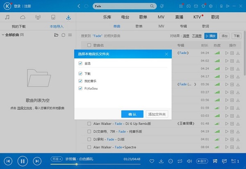Viewport: 246px width, 169px height.
Task: Go back using the navigation arrow
Action: 79,6
